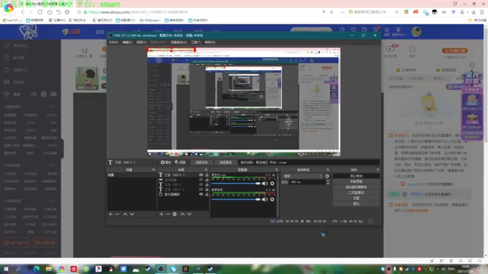The width and height of the screenshot is (488, 274).
Task: Open the 文件(F) menu in OBS
Action: pos(113,42)
